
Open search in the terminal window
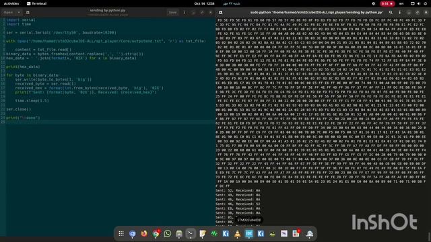point(391,12)
